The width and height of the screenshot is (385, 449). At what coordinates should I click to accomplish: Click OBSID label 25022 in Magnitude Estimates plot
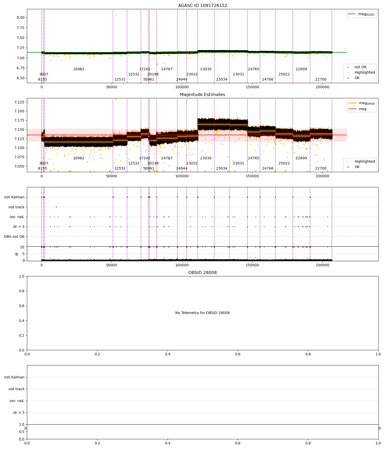(x=284, y=163)
